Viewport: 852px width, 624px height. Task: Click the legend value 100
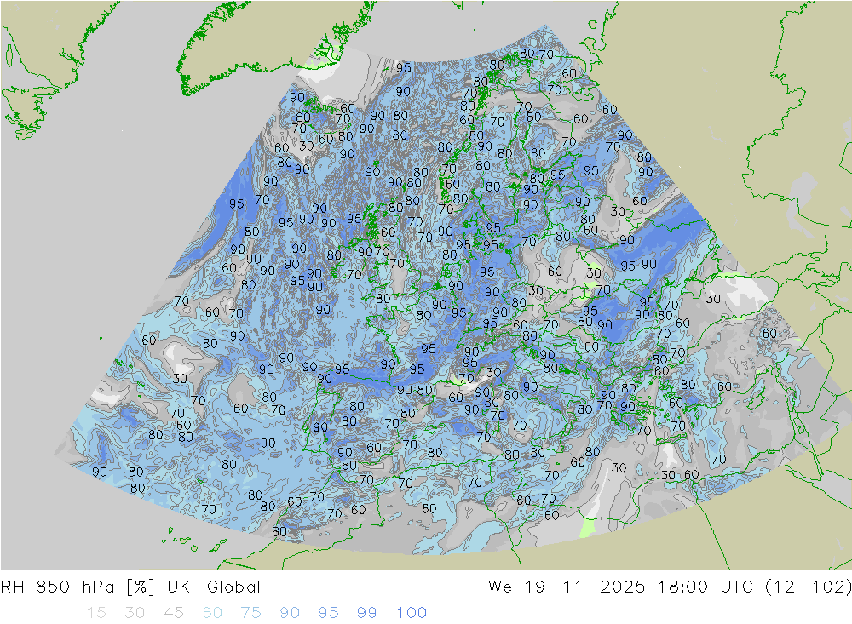pos(412,613)
